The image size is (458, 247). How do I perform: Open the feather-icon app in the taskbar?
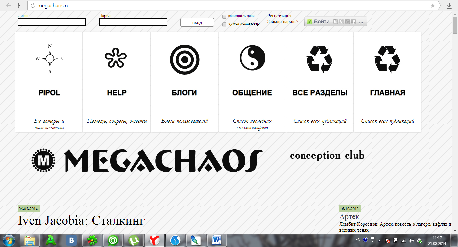click(x=196, y=240)
